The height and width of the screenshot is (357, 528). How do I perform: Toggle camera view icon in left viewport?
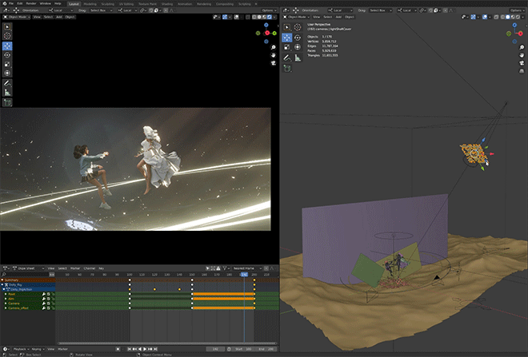coord(273,63)
